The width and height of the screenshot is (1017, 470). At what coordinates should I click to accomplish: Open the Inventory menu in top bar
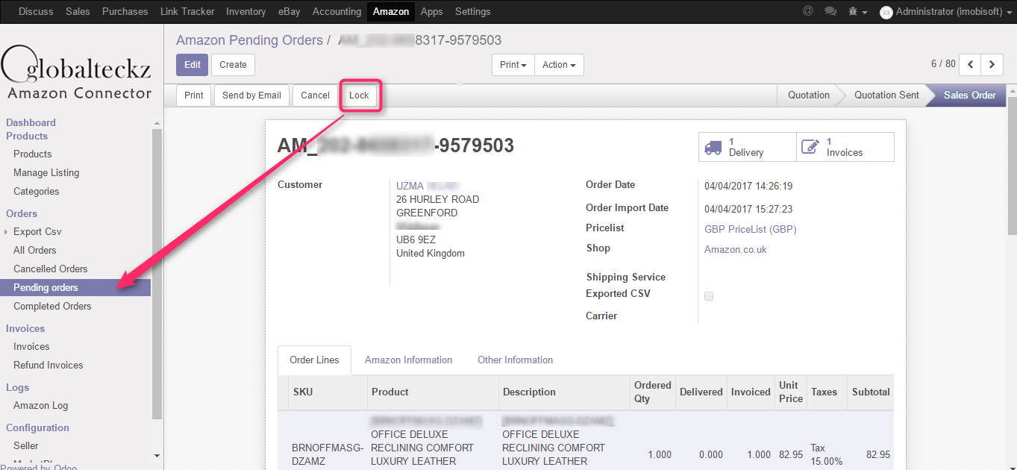coord(245,12)
